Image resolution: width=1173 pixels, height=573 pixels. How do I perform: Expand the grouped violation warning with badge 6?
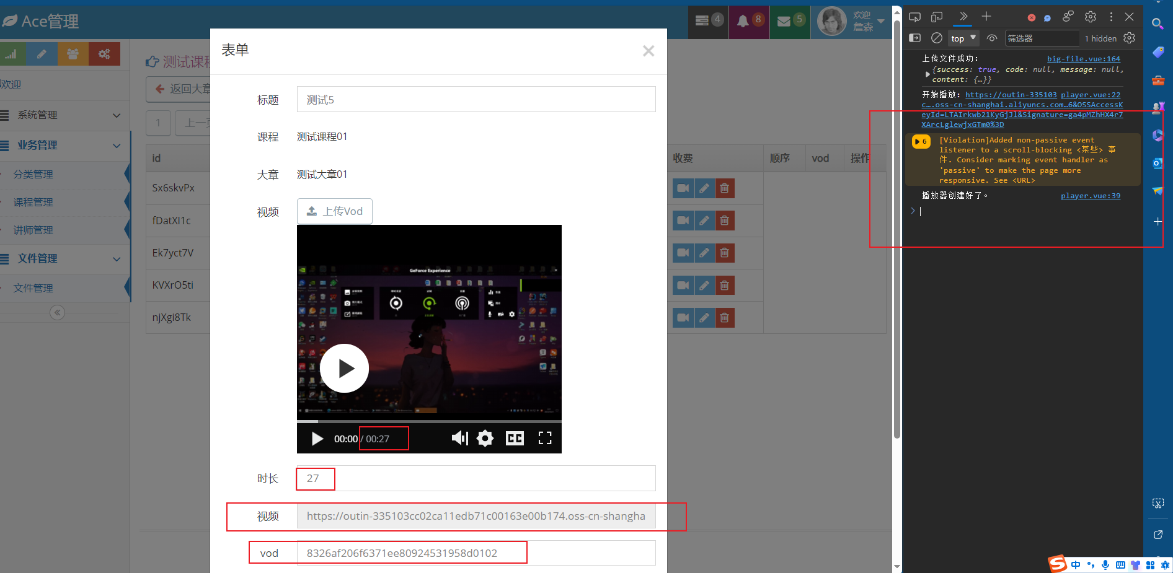pos(921,142)
